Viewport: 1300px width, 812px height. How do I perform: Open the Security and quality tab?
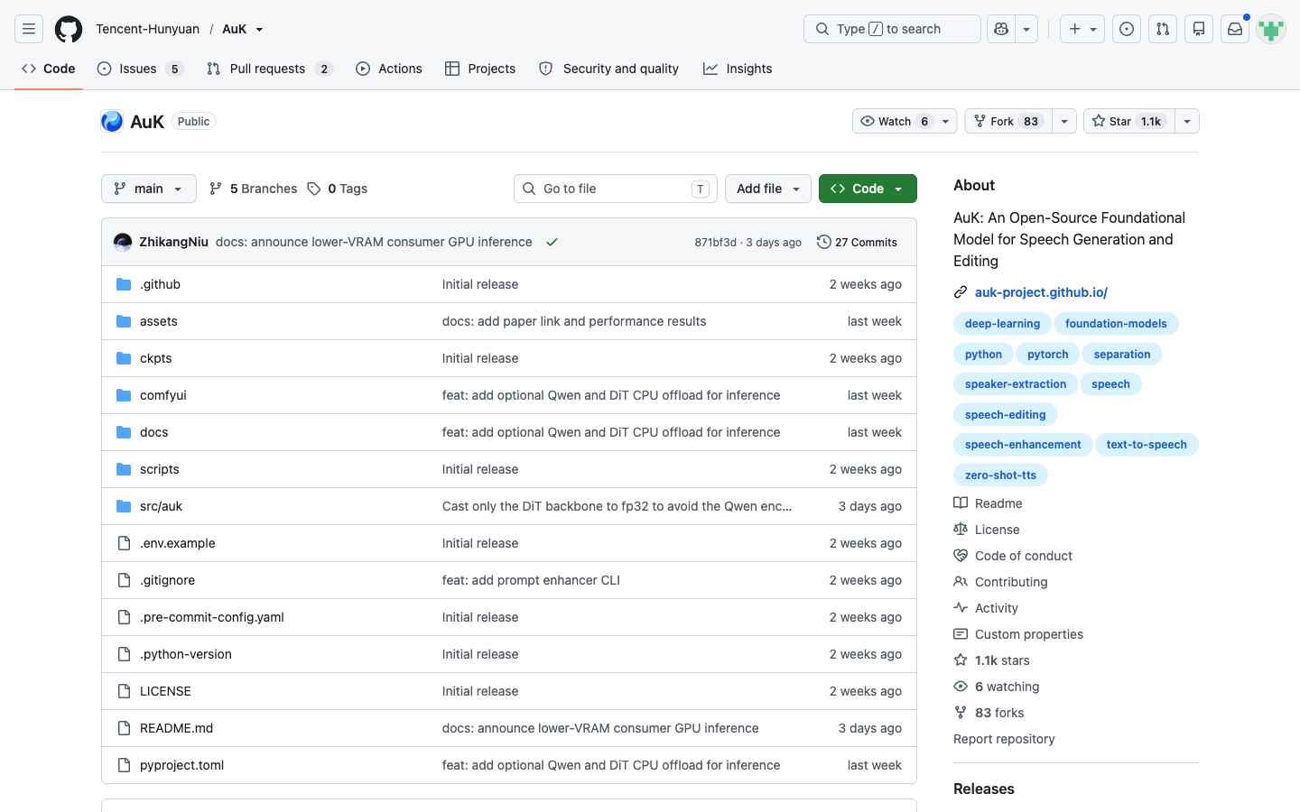[608, 69]
